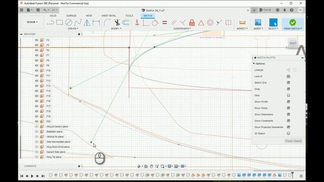Select the Rectangle sketch tool
This screenshot has width=324, height=182.
tap(60, 22)
